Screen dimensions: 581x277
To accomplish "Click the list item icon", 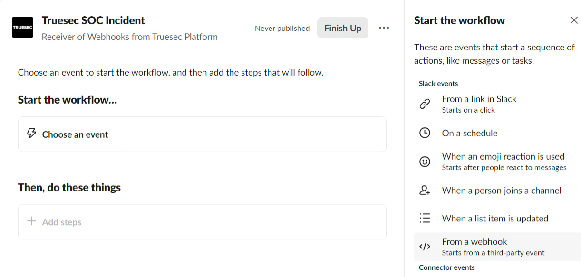I will pyautogui.click(x=425, y=219).
